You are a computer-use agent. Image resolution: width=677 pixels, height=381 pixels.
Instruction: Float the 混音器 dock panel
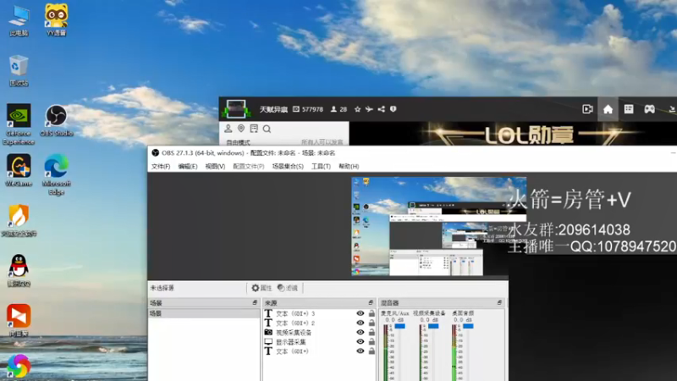click(499, 303)
